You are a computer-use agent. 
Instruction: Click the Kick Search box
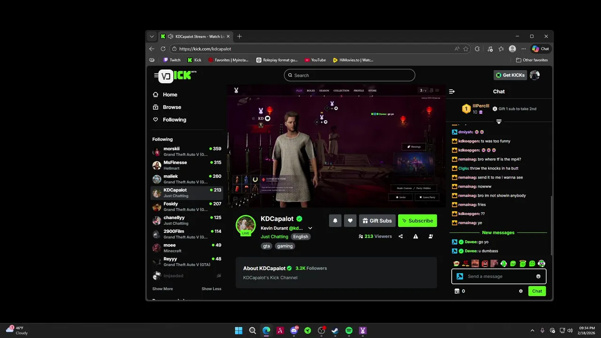(x=349, y=75)
